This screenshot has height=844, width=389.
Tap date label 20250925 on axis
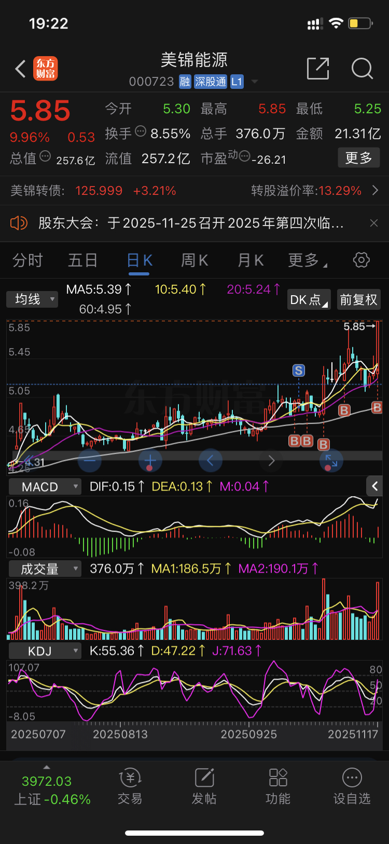248,734
